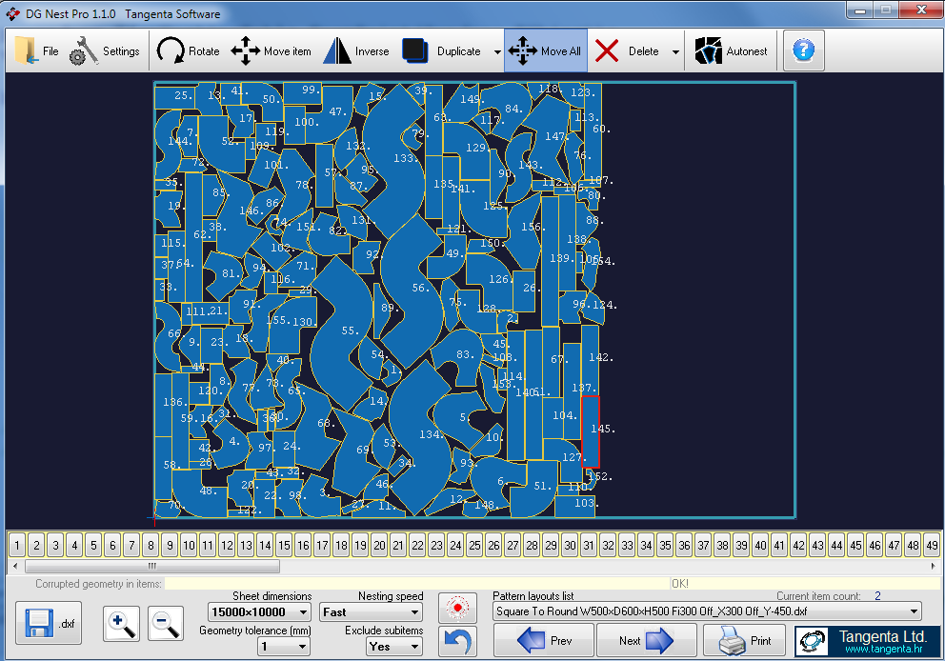Expand the Duplicate dropdown arrow
Image resolution: width=945 pixels, height=661 pixels.
coord(497,51)
